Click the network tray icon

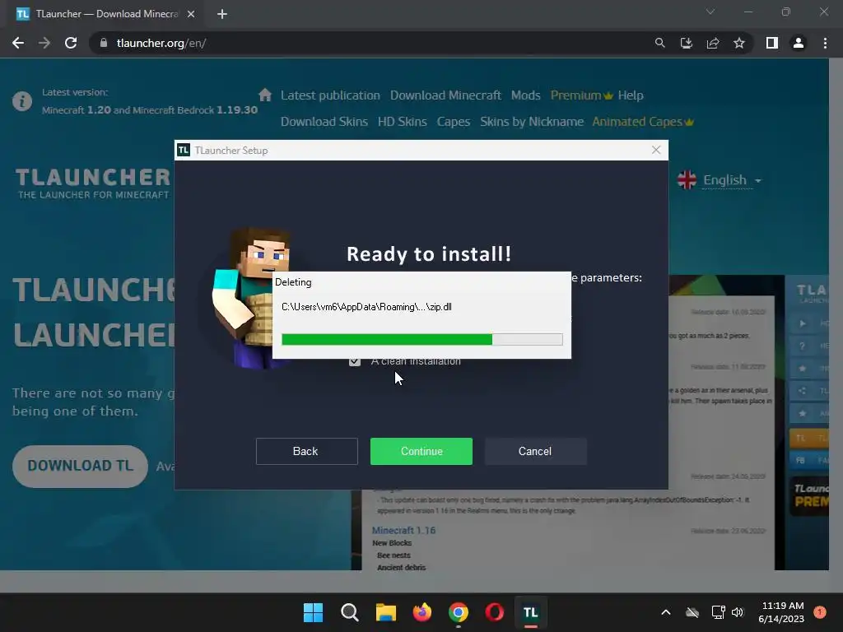click(x=718, y=612)
